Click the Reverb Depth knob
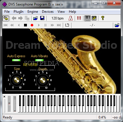The height and width of the screenshot is (122, 123). point(43,80)
